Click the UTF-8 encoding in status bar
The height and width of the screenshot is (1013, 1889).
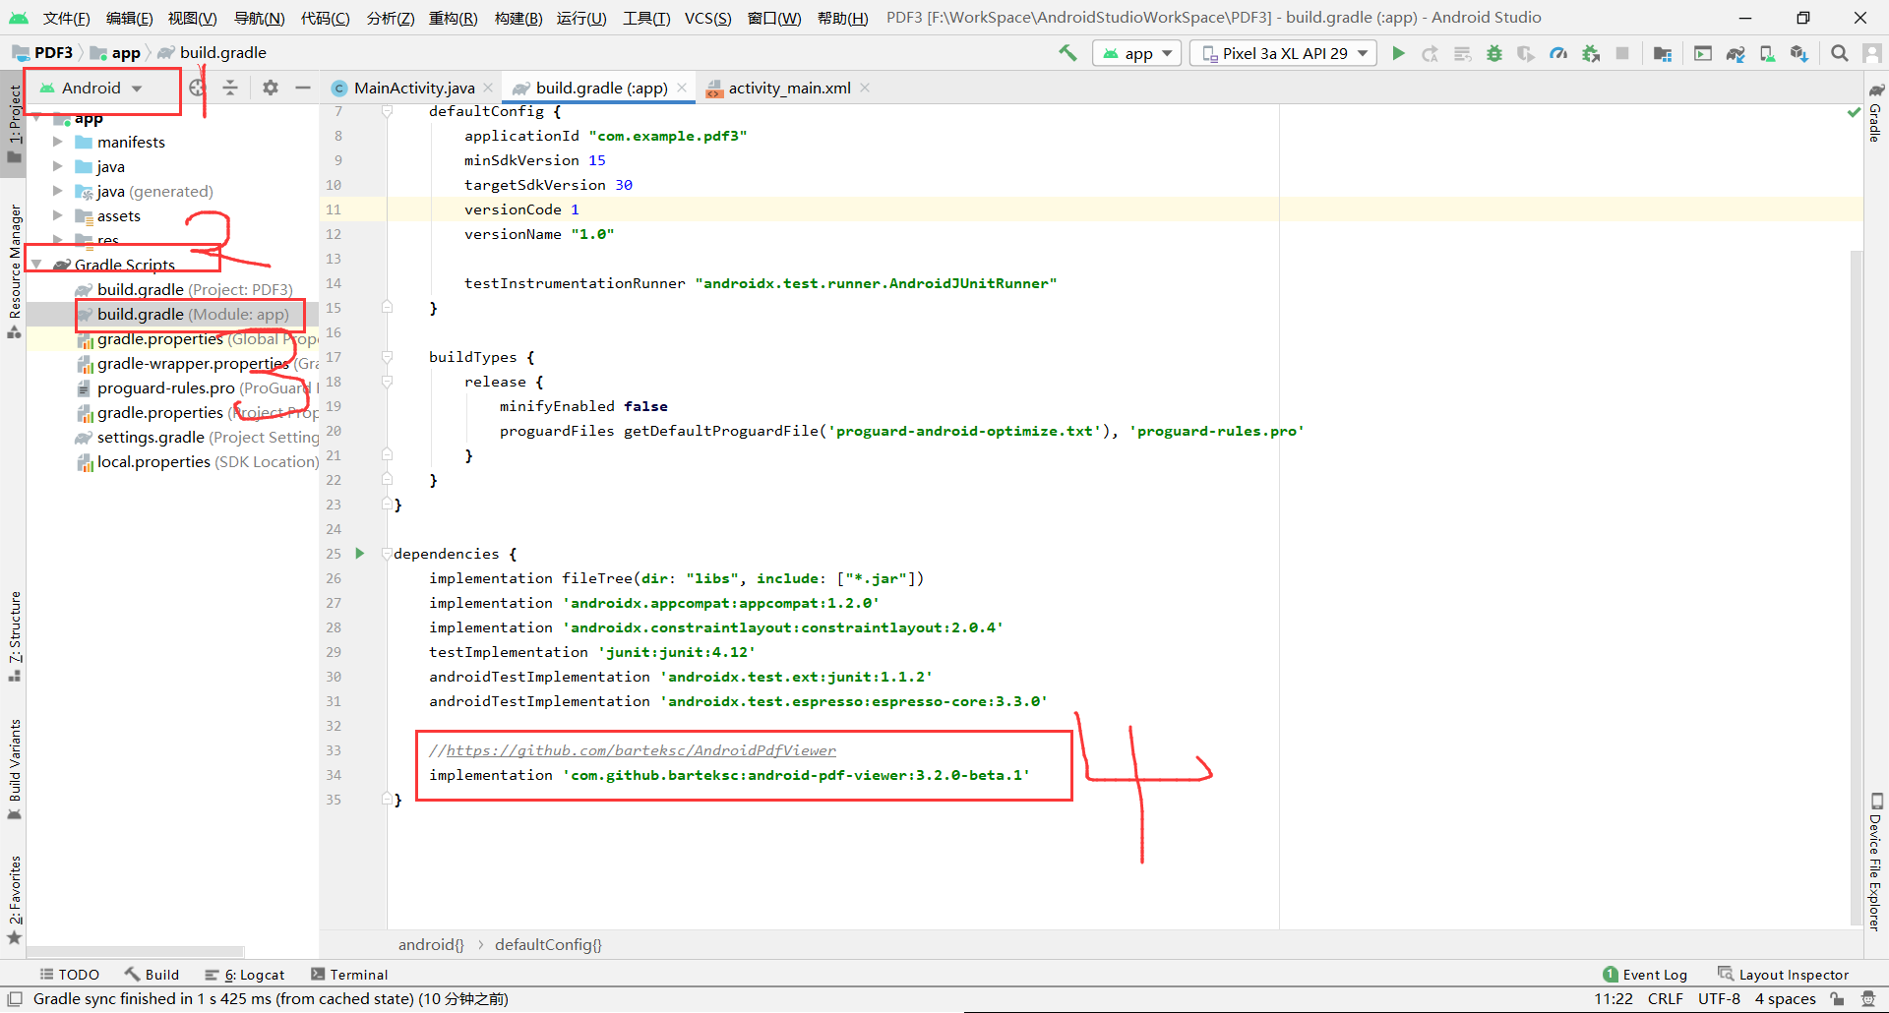[1719, 999]
